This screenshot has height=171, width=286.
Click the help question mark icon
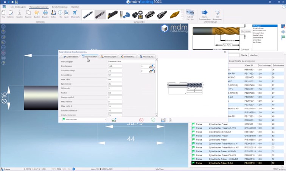(284, 6)
